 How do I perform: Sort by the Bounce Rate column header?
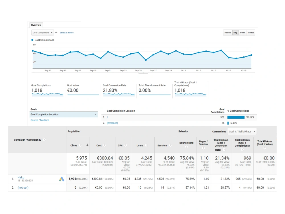(x=186, y=143)
